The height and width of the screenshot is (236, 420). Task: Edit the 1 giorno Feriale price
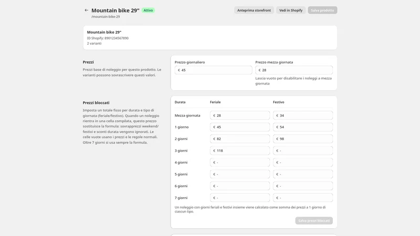240,127
